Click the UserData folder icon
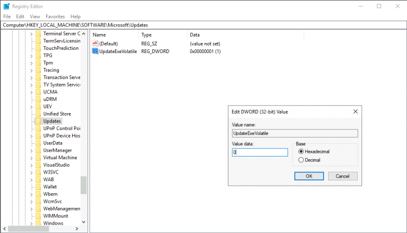The height and width of the screenshot is (233, 407). 38,143
